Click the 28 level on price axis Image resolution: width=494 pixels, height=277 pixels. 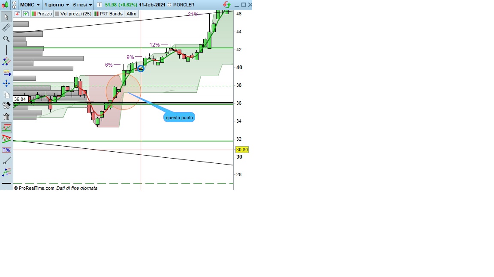239,174
